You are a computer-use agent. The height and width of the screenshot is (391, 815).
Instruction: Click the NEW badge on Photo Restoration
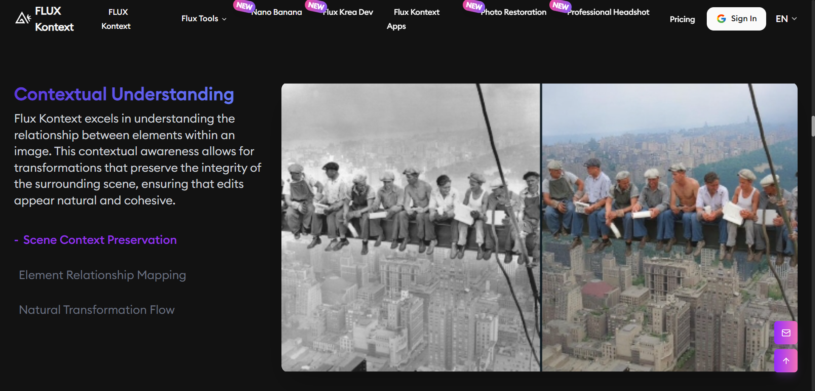(x=474, y=6)
